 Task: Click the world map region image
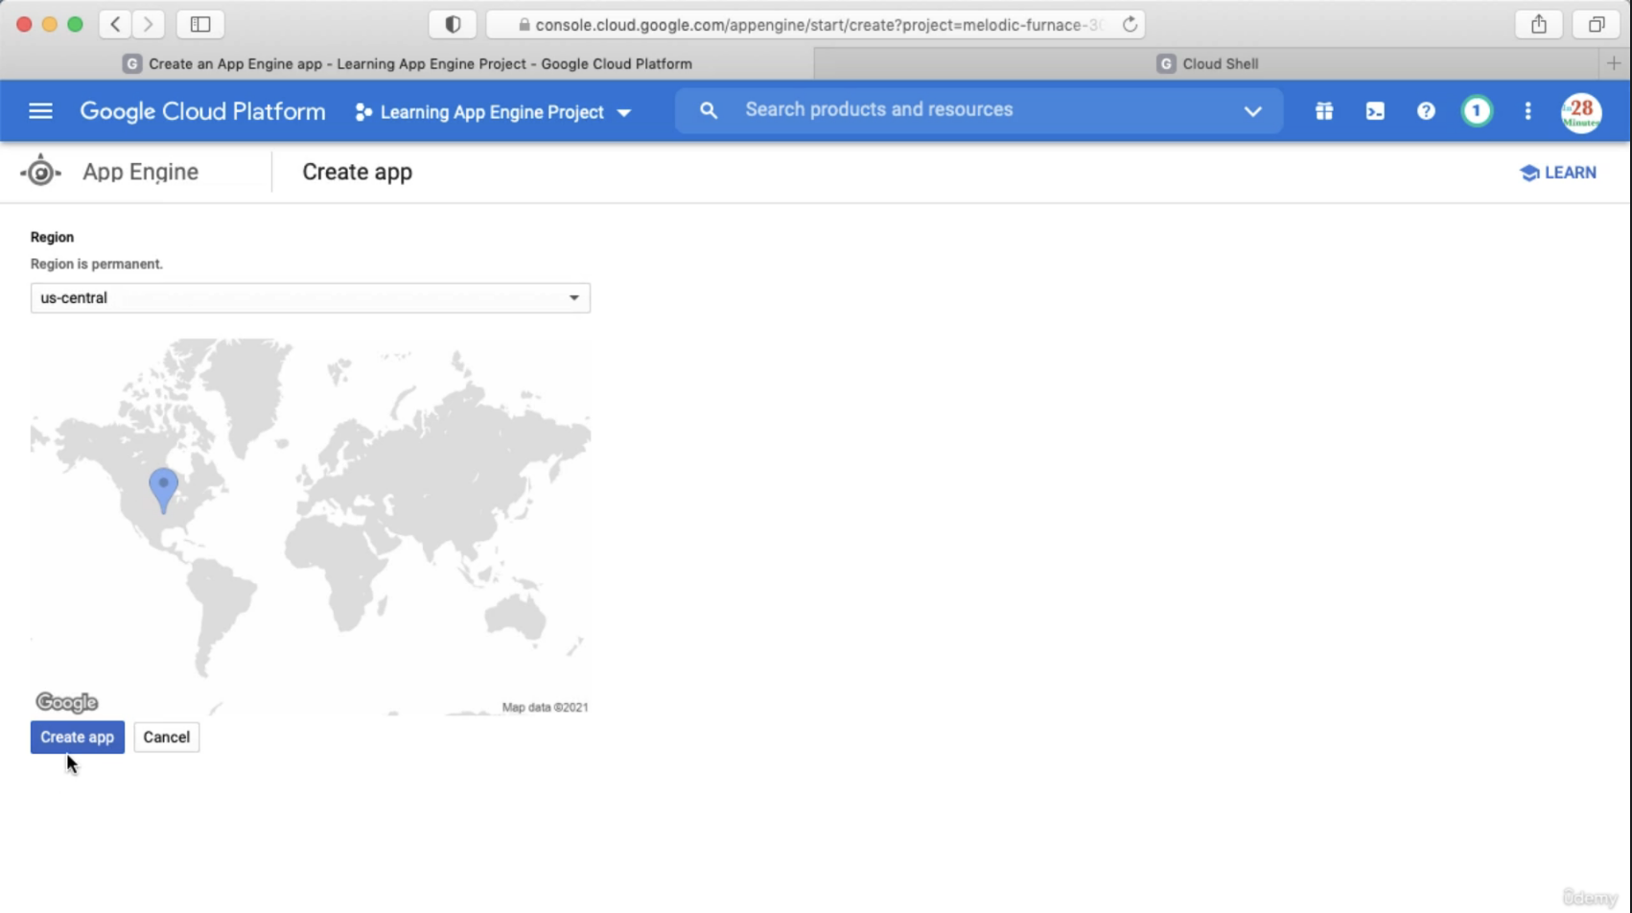coord(311,527)
